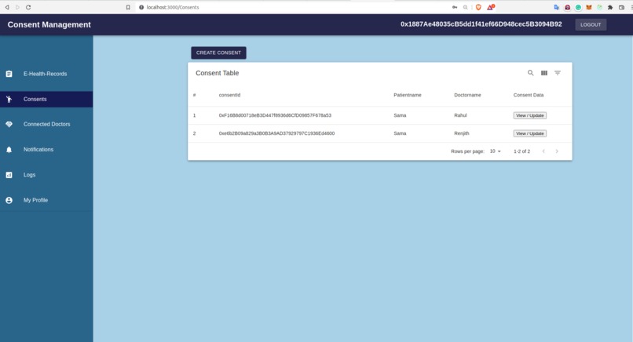Viewport: 633px width, 342px height.
Task: Click the CREATE CONSENT button
Action: (x=218, y=53)
